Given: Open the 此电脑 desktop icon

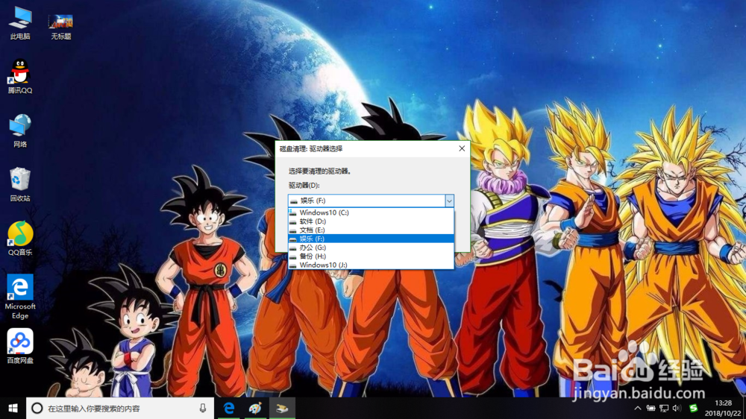Looking at the screenshot, I should (20, 23).
